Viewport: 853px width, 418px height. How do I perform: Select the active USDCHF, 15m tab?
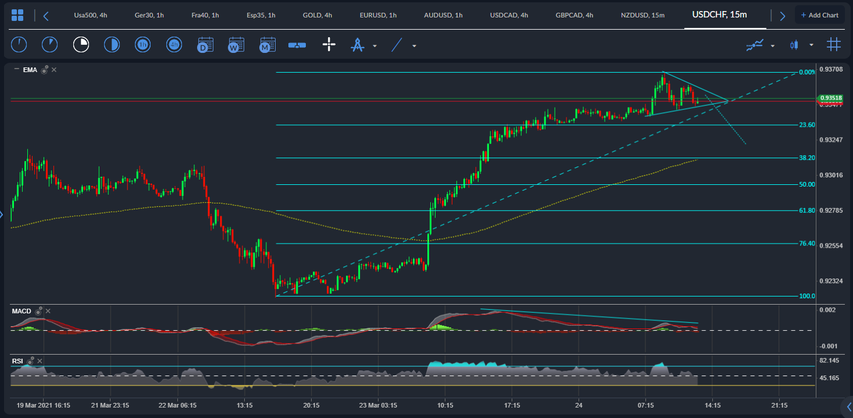tap(719, 15)
